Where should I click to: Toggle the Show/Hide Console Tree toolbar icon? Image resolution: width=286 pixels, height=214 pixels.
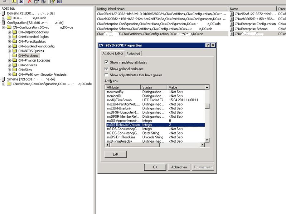click(21, 1)
